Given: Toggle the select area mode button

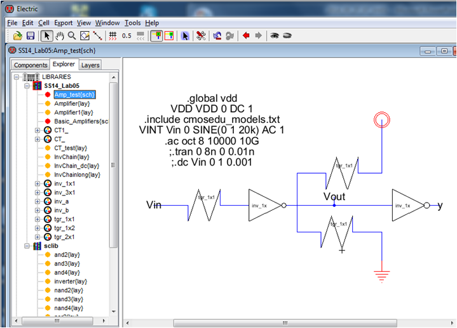Looking at the screenshot, I should point(169,36).
